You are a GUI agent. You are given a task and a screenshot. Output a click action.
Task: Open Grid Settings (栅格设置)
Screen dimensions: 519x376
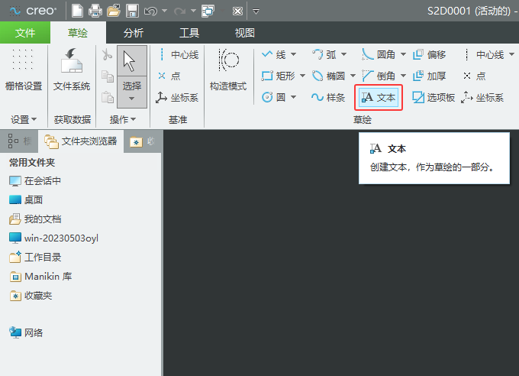click(24, 70)
